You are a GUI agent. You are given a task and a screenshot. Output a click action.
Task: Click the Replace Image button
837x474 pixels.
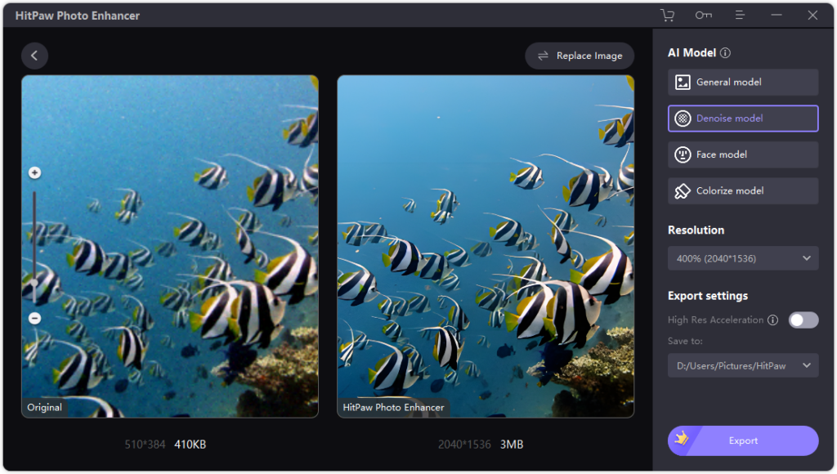[x=580, y=56]
